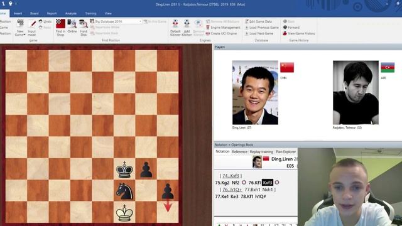
Task: Select the white king on board
Action: pyautogui.click(x=124, y=212)
